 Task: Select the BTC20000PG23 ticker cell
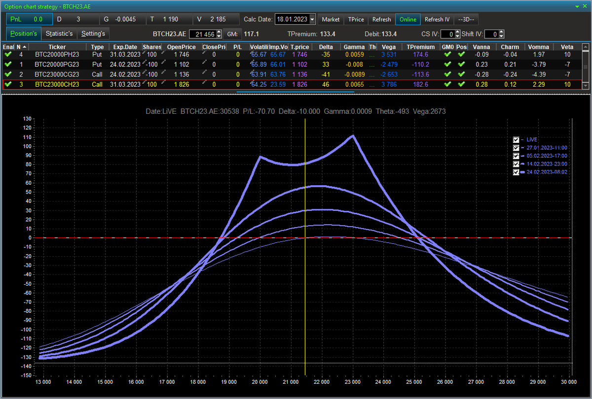pos(57,64)
